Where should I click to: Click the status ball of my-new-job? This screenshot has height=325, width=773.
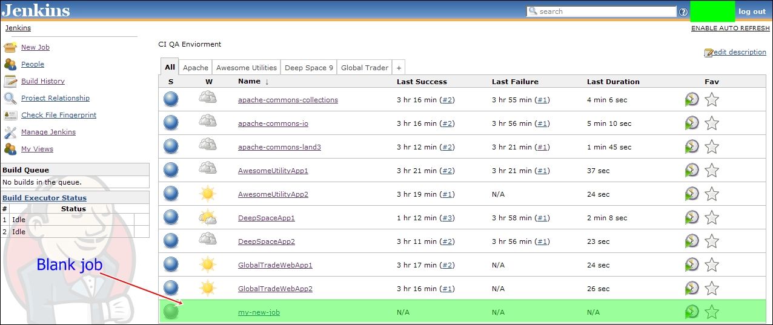[171, 312]
